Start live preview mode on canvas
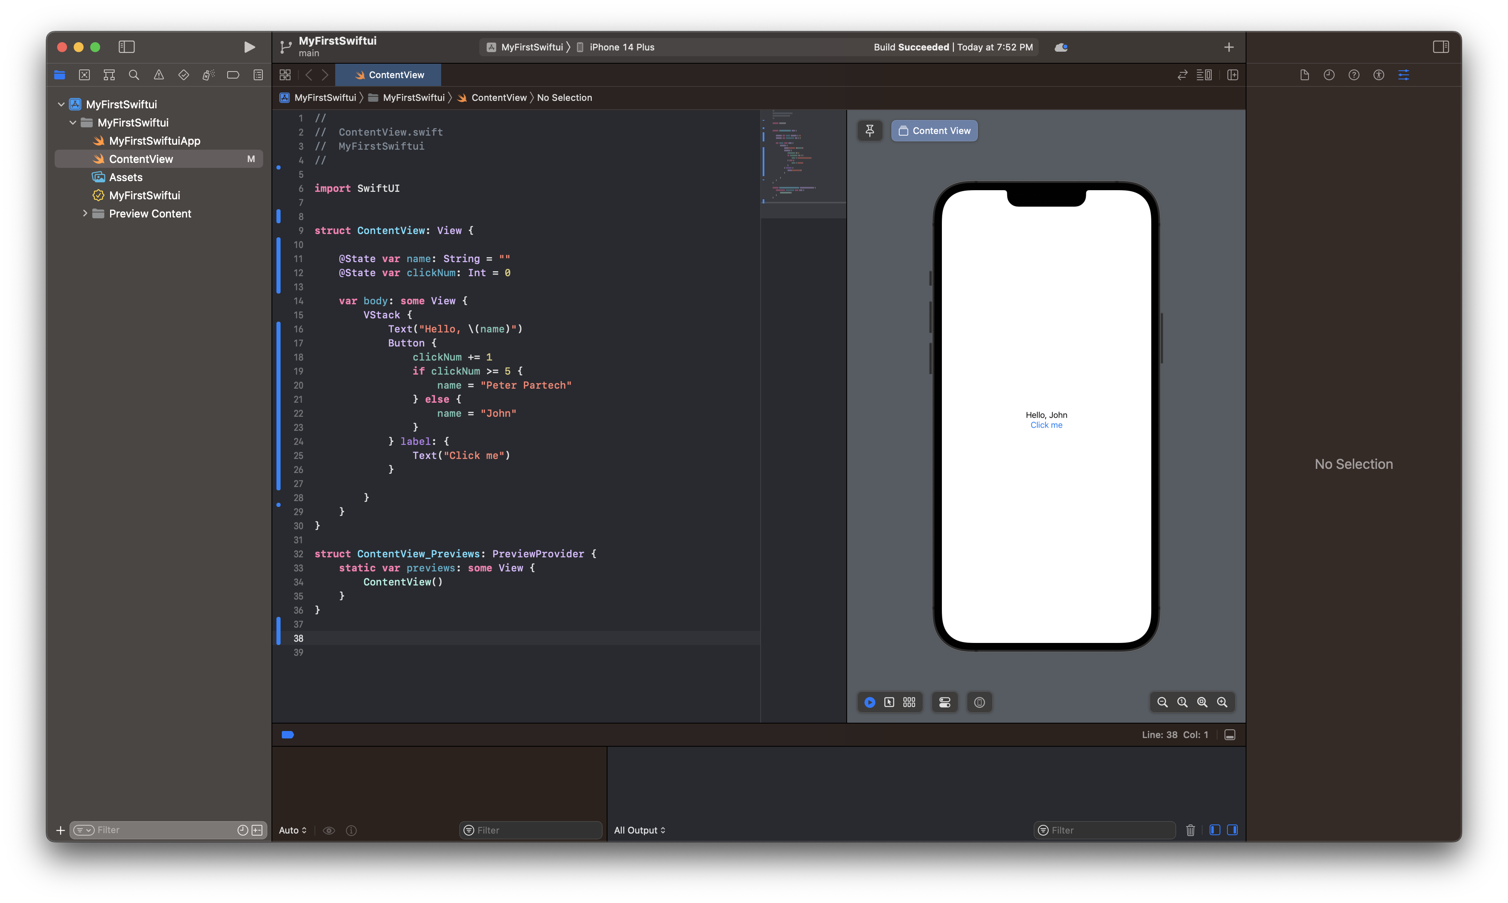 [870, 702]
